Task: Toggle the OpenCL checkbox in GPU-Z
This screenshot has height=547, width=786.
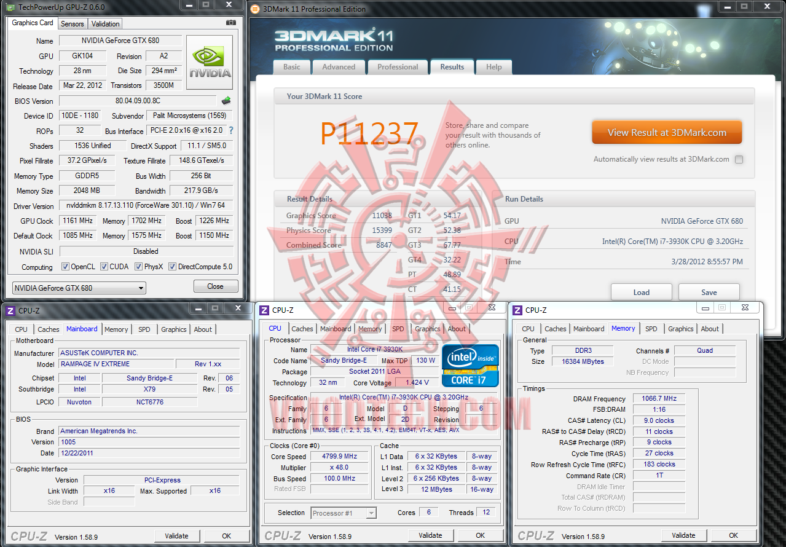Action: coord(65,267)
